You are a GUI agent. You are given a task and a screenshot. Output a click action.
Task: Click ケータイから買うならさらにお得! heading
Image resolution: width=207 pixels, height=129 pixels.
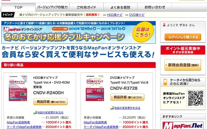[x=185, y=82]
